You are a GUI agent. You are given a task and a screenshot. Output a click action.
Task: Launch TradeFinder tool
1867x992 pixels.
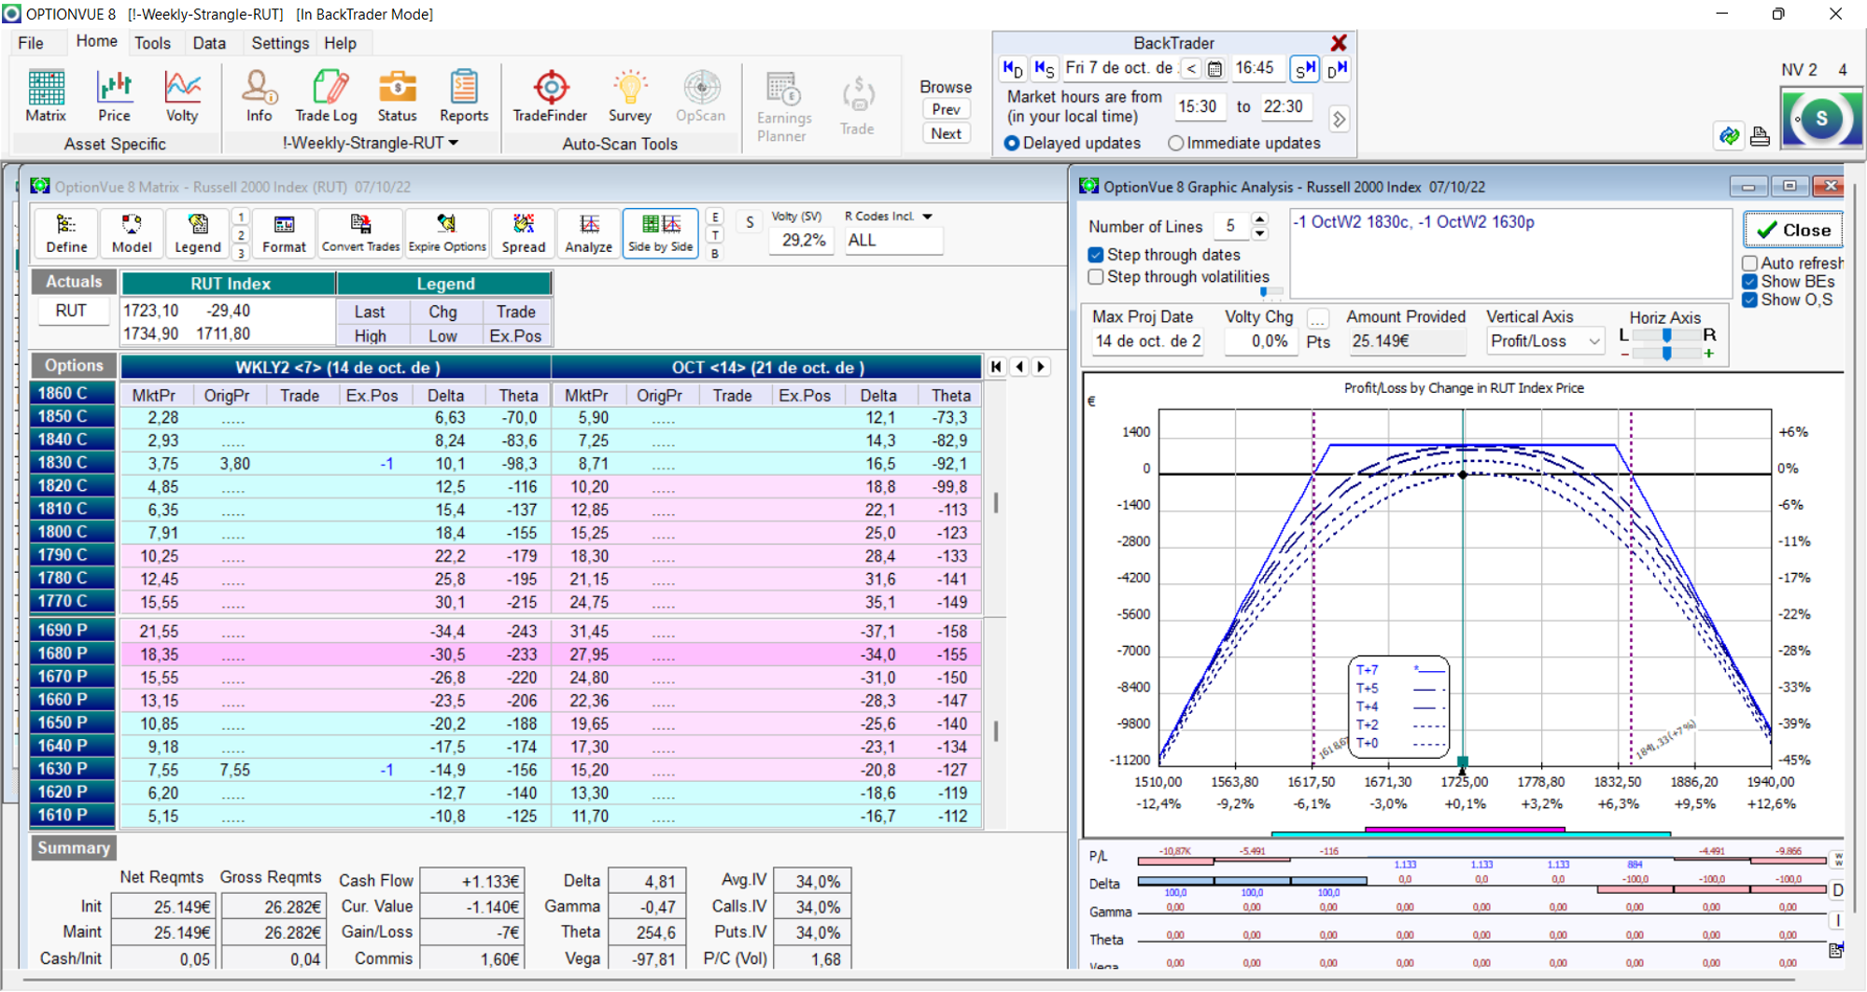550,96
